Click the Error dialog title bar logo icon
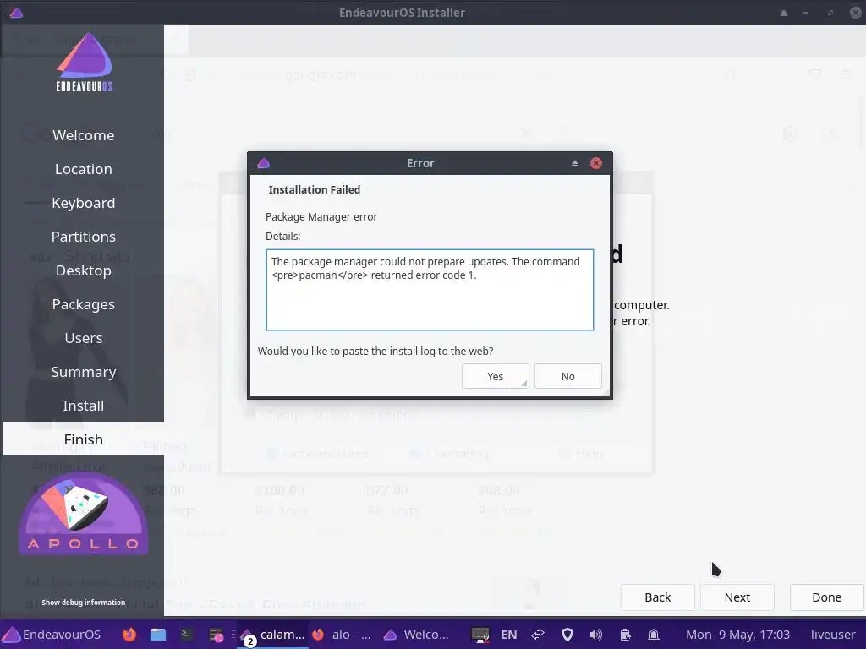Screen dimensions: 866x649 [x=264, y=163]
